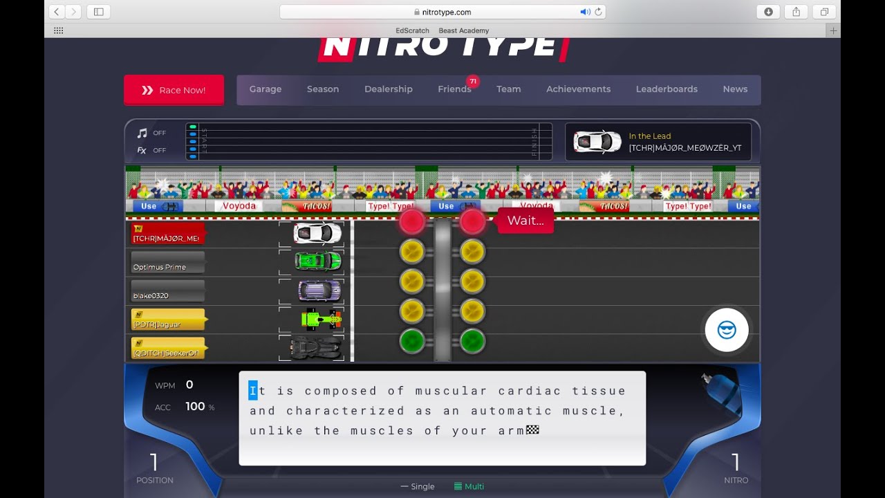Select [PDTR]Jaguar racer name tag
This screenshot has height=498, width=885.
click(x=167, y=320)
